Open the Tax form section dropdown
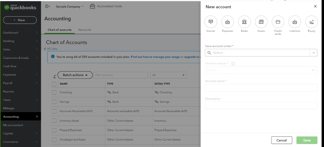This screenshot has width=324, height=147. [x=261, y=70]
